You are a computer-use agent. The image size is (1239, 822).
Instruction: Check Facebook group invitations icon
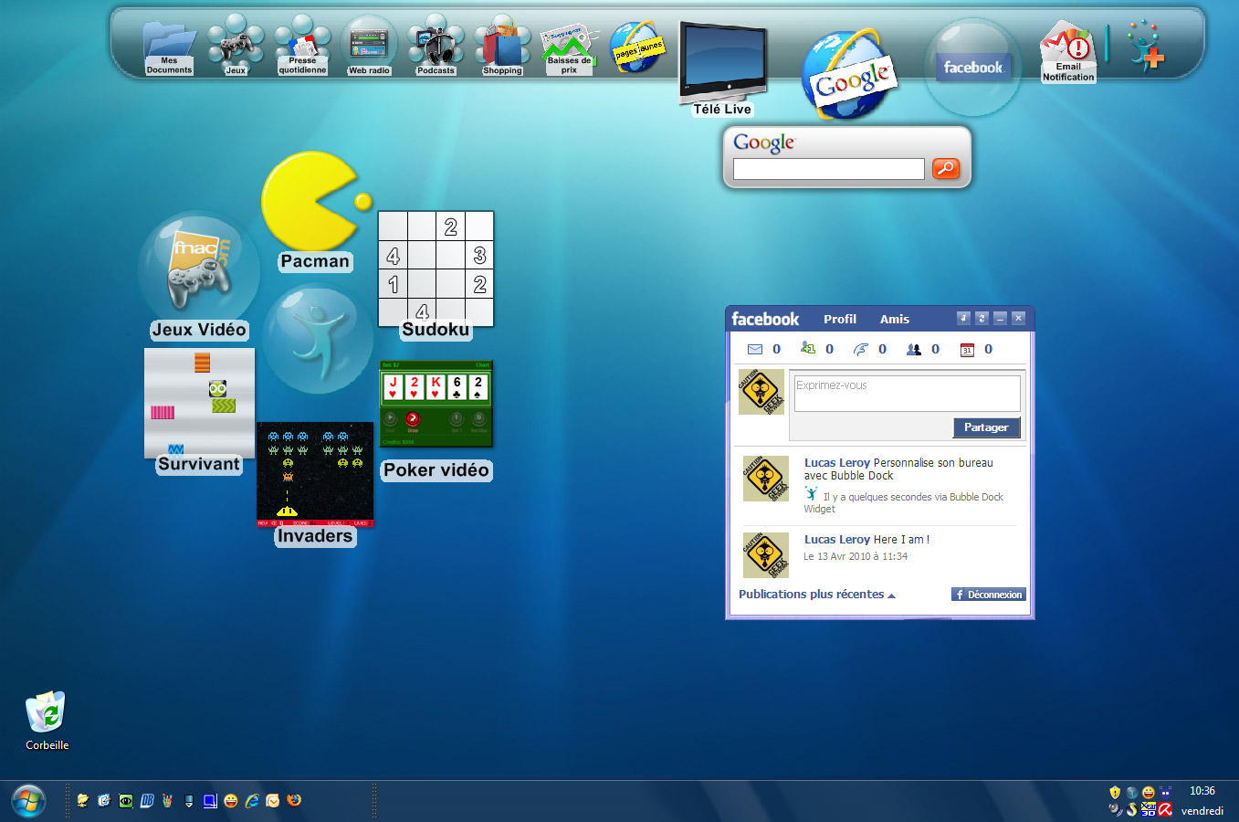coord(914,349)
